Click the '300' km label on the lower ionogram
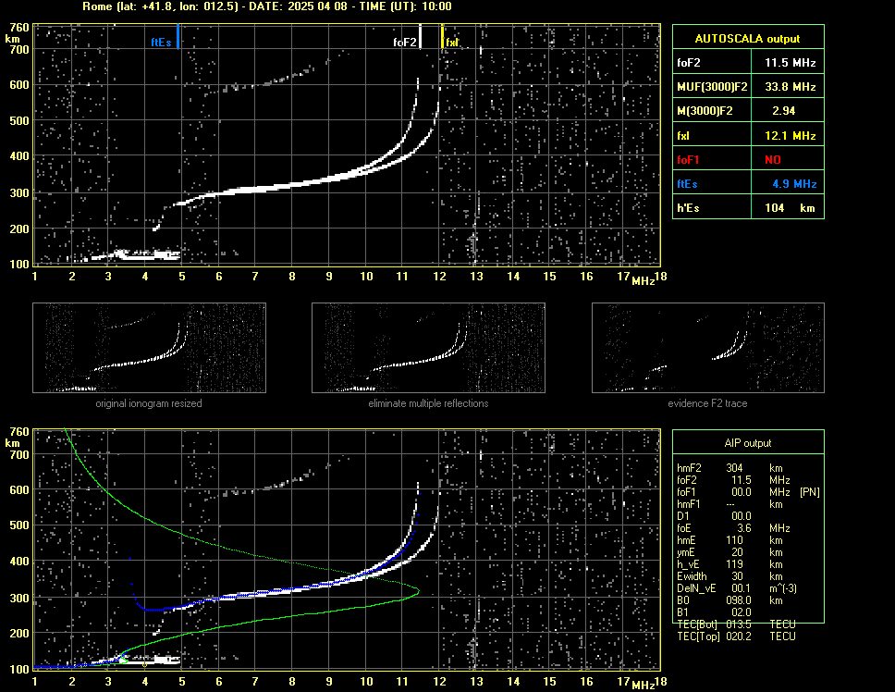The image size is (895, 692). 19,598
